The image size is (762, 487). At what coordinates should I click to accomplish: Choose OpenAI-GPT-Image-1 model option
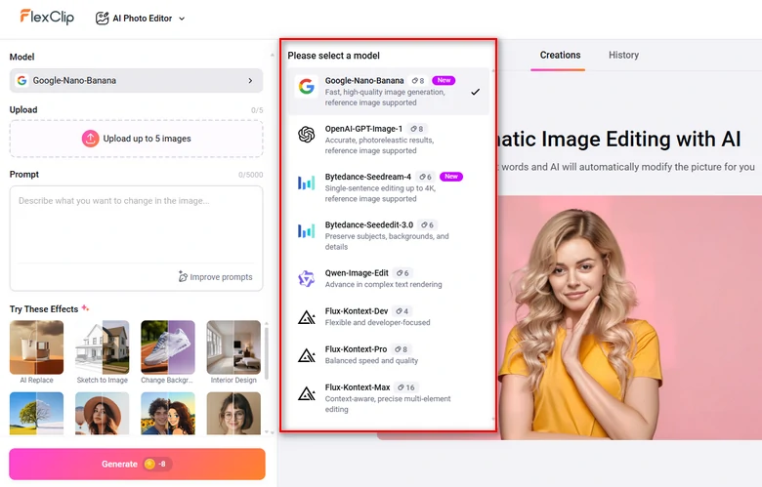tap(389, 140)
